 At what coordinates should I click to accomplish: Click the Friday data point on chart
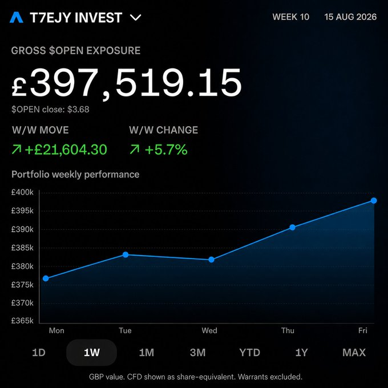374,200
